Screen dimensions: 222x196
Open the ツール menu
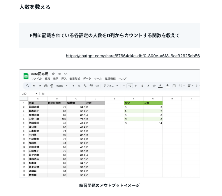coord(98,79)
